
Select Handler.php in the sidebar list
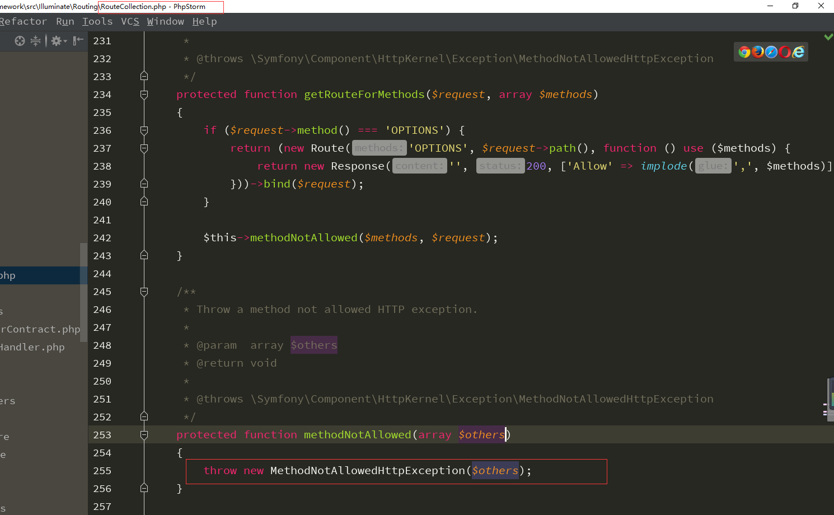point(32,347)
